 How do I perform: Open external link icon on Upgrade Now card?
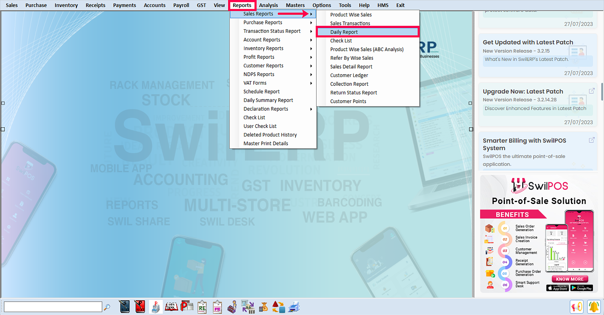(x=591, y=91)
